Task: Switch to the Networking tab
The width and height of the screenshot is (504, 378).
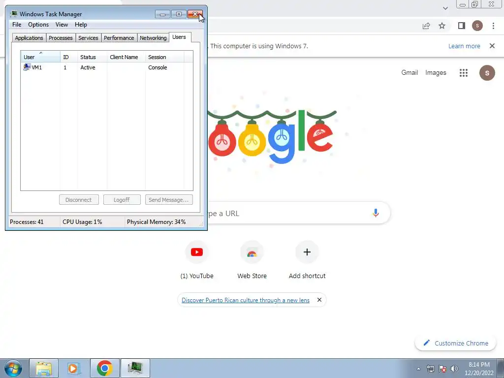Action: coord(153,38)
